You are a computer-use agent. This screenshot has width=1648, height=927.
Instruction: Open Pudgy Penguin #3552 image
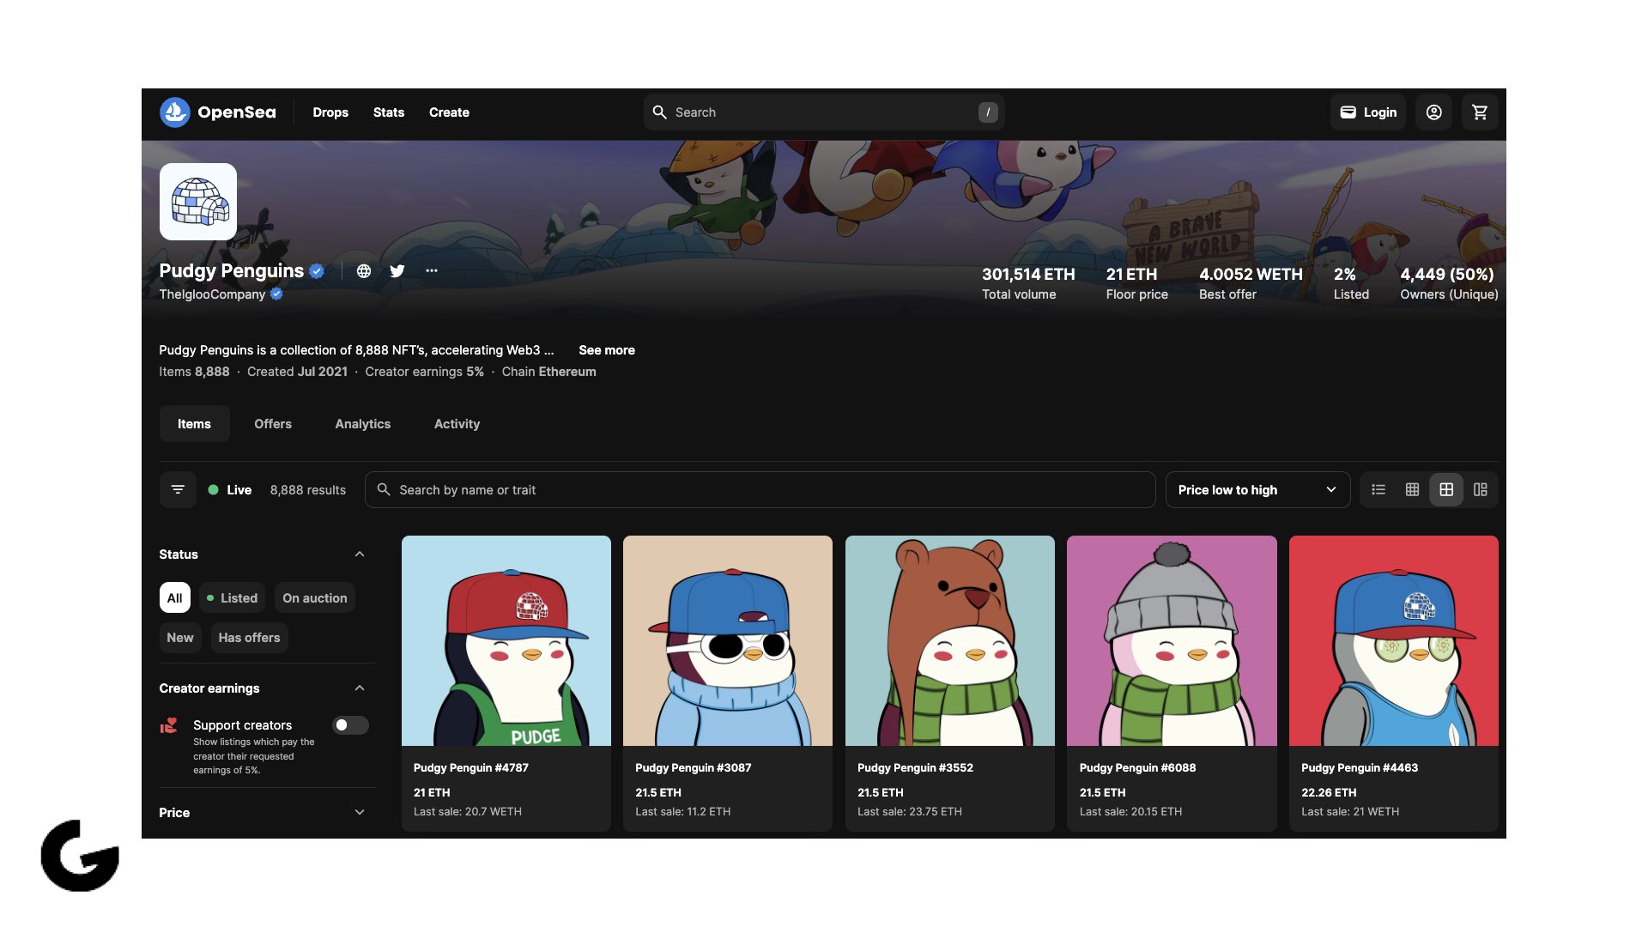click(950, 641)
